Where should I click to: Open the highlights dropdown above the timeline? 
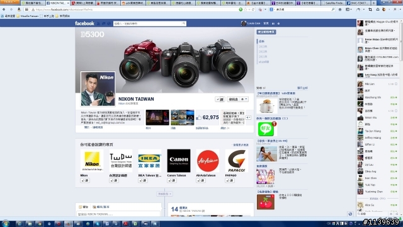point(164,194)
